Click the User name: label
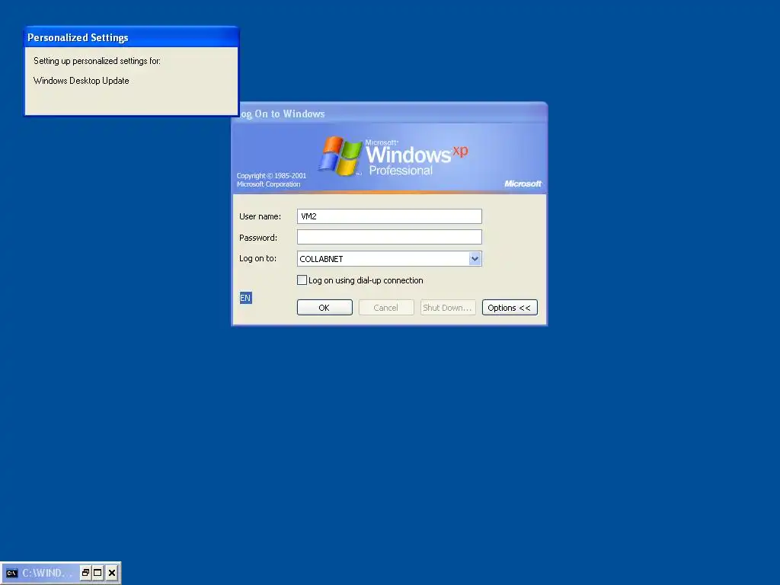Image resolution: width=780 pixels, height=585 pixels. click(x=261, y=216)
